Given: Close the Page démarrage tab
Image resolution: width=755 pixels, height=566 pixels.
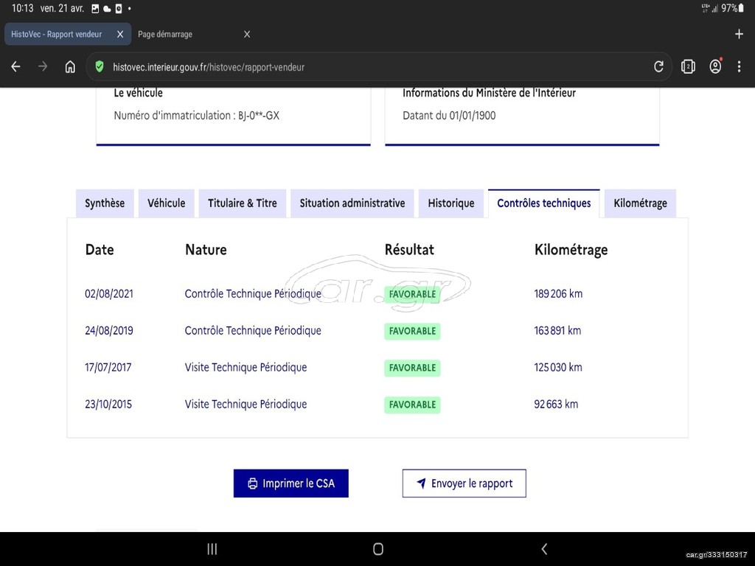Looking at the screenshot, I should [x=247, y=34].
